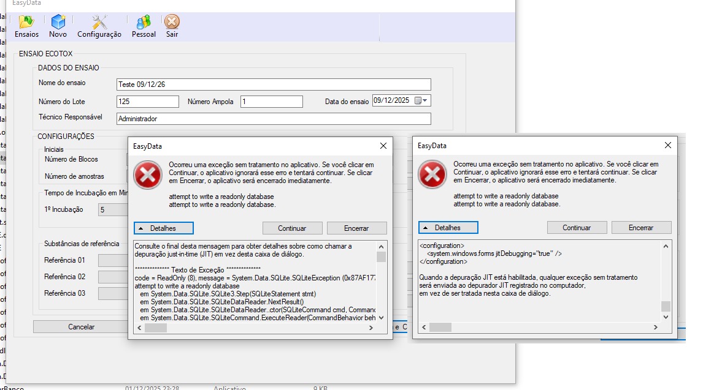The image size is (722, 390).
Task: Open the Ensaios folder icon
Action: [26, 23]
